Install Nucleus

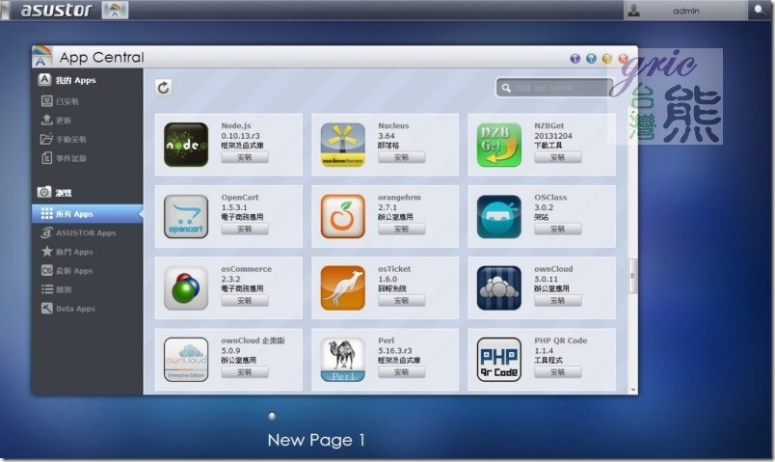coord(401,157)
